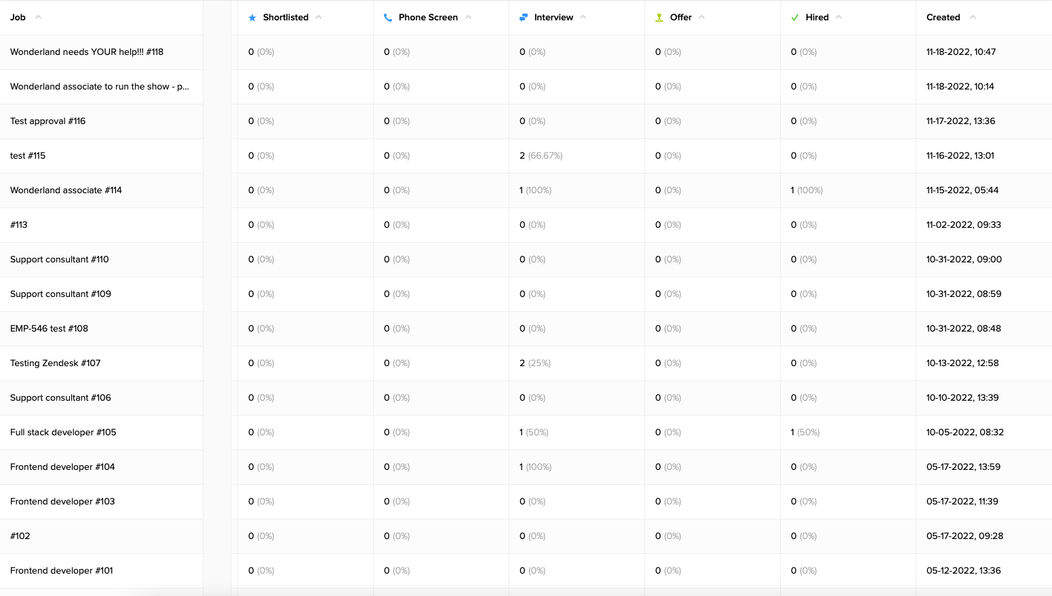The width and height of the screenshot is (1052, 596).
Task: Toggle sort order for the Hired column
Action: pyautogui.click(x=838, y=16)
